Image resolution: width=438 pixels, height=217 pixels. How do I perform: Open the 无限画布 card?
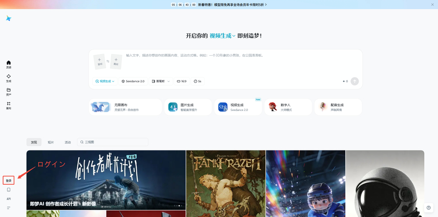coord(126,107)
